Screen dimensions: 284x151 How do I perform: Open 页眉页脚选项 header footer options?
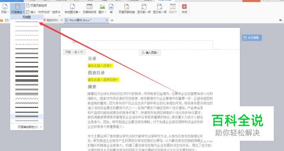point(37,6)
